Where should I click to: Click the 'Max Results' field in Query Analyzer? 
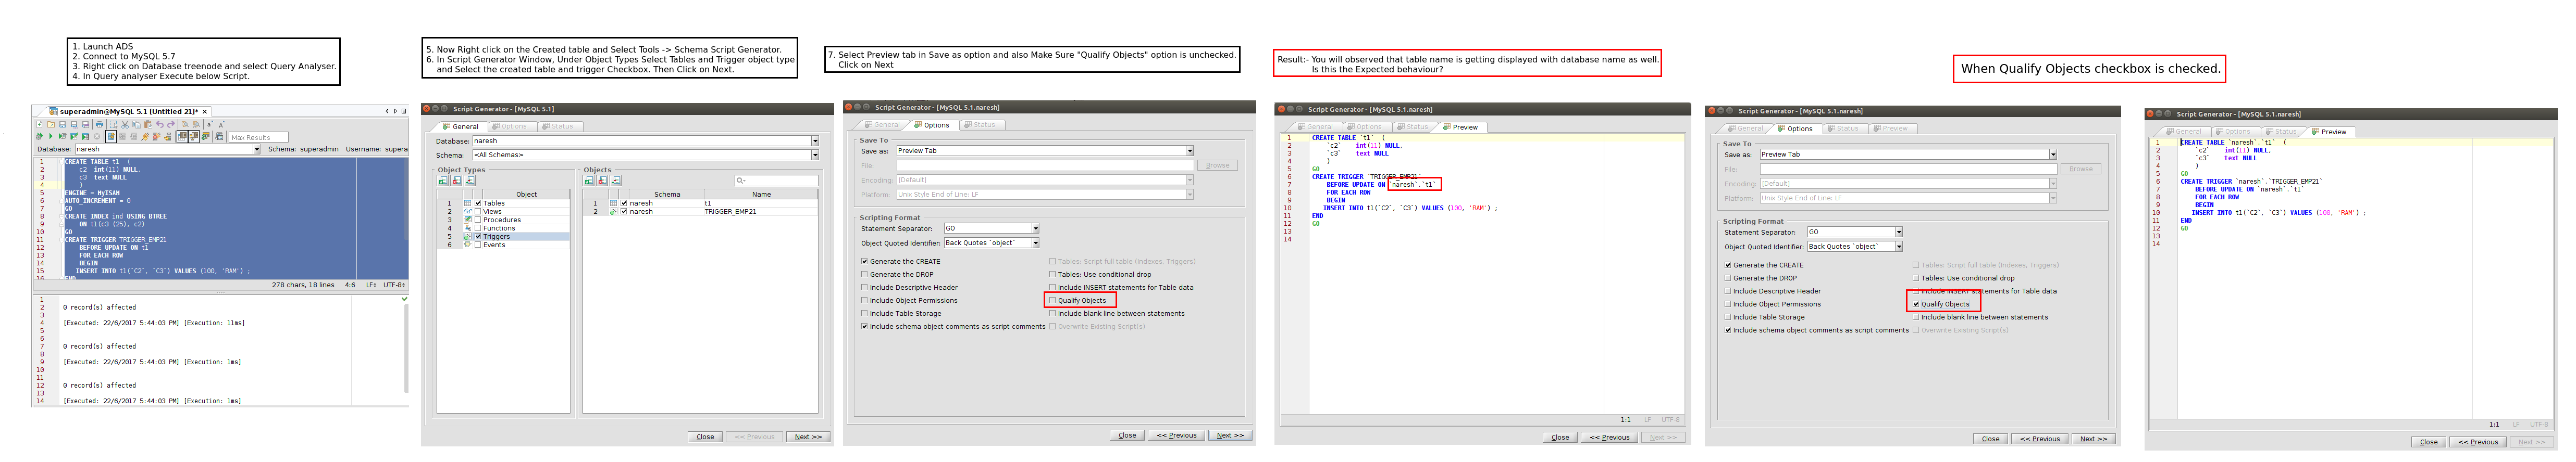coord(259,138)
